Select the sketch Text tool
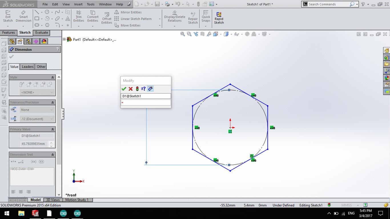Screen dimensions: 390x219 (68, 19)
